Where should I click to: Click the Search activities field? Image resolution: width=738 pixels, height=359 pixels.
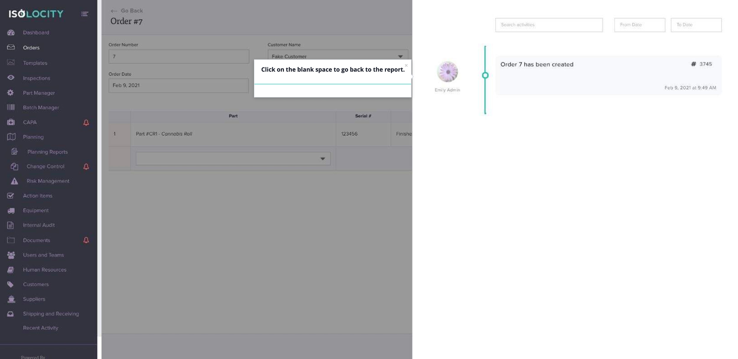point(549,25)
